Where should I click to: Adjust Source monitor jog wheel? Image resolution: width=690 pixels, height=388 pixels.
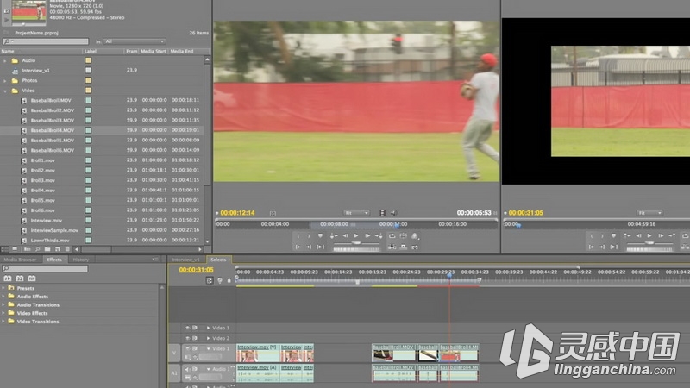pyautogui.click(x=356, y=249)
